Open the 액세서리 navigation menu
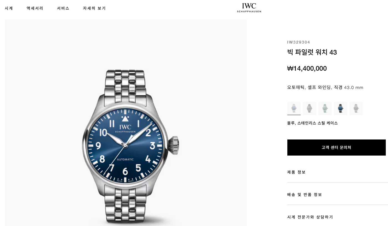The width and height of the screenshot is (388, 226). click(x=35, y=8)
